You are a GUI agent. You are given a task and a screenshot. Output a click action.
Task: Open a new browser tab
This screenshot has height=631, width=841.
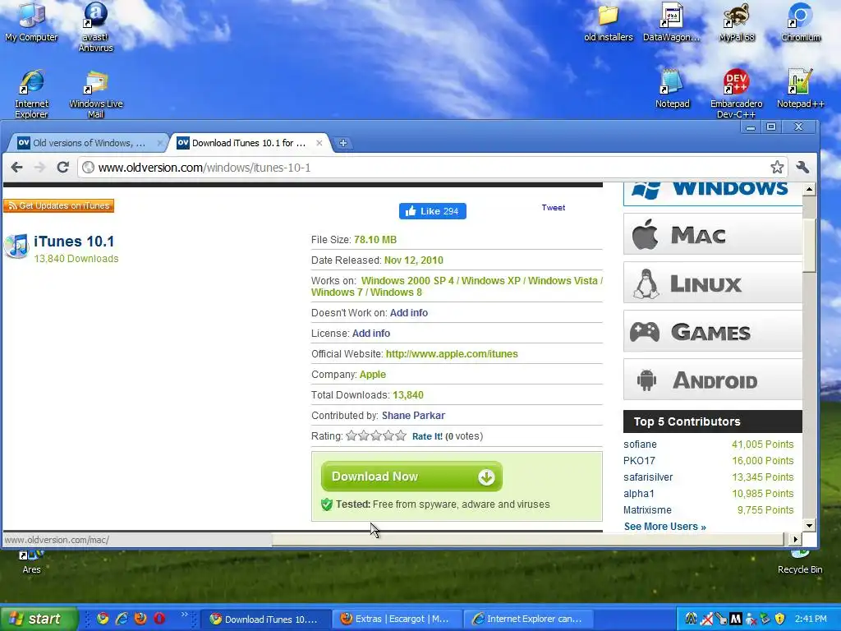click(x=342, y=143)
